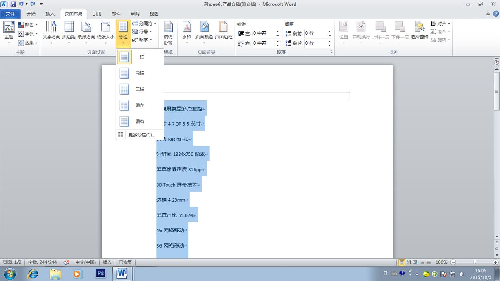This screenshot has height=281, width=500.
Task: Switch to the 视图 View tab
Action: tap(154, 14)
